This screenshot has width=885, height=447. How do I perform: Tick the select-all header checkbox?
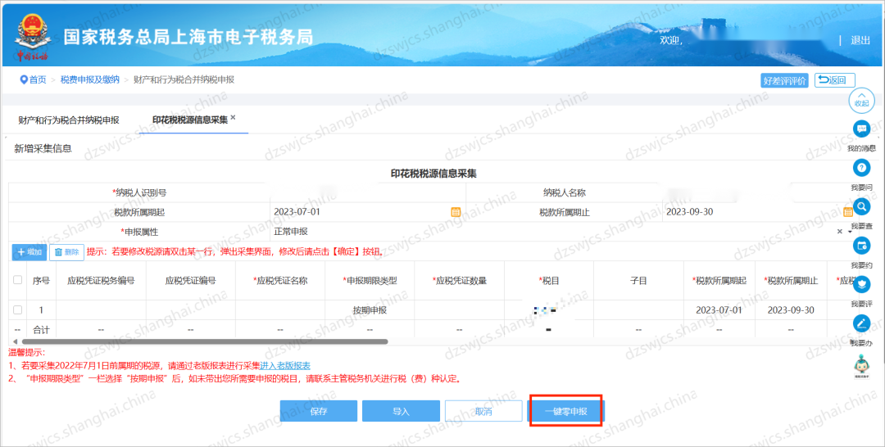click(x=17, y=280)
